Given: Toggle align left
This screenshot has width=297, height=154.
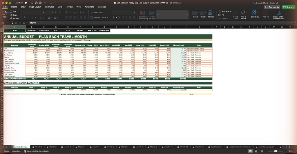Looking at the screenshot, I should coord(66,17).
